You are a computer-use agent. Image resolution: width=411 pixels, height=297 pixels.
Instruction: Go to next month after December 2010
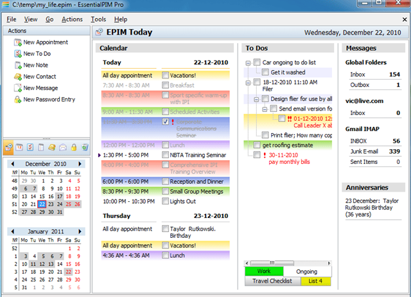pyautogui.click(x=80, y=164)
